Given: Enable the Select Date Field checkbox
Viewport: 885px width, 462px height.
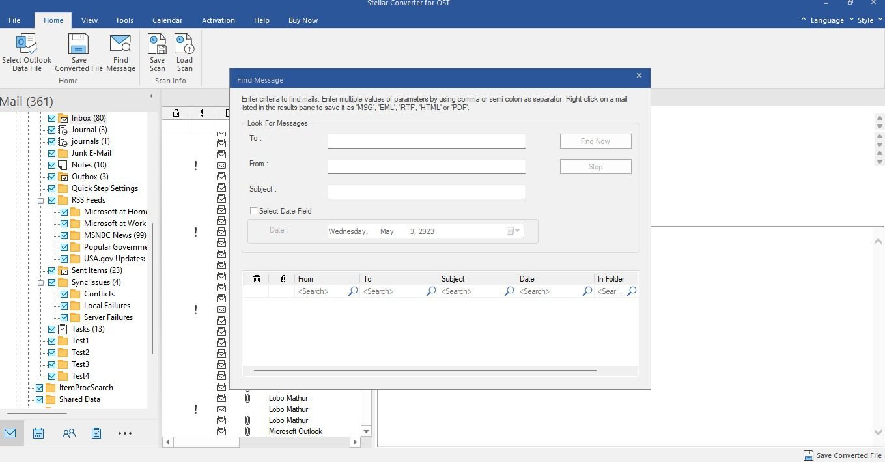Looking at the screenshot, I should (254, 211).
